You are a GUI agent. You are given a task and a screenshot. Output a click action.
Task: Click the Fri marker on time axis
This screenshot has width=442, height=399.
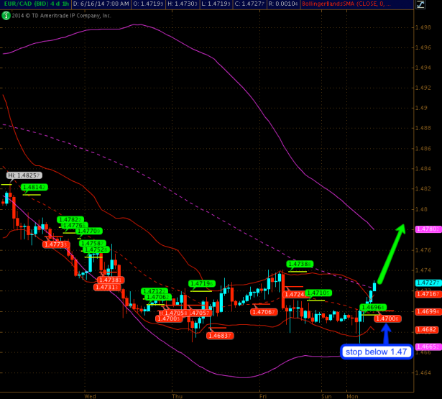(x=264, y=395)
